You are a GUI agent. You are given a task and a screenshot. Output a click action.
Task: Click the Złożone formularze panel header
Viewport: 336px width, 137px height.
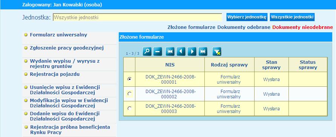pyautogui.click(x=225, y=37)
